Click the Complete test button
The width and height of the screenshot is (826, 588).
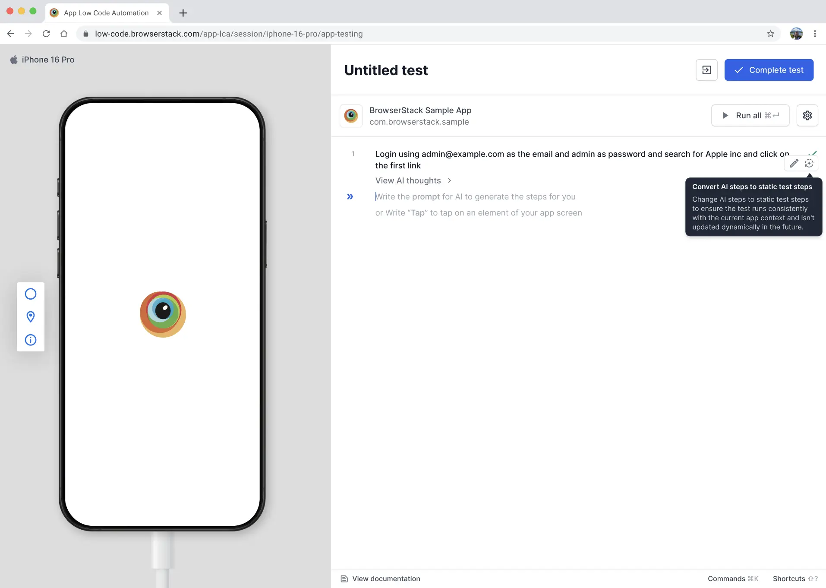click(x=769, y=70)
